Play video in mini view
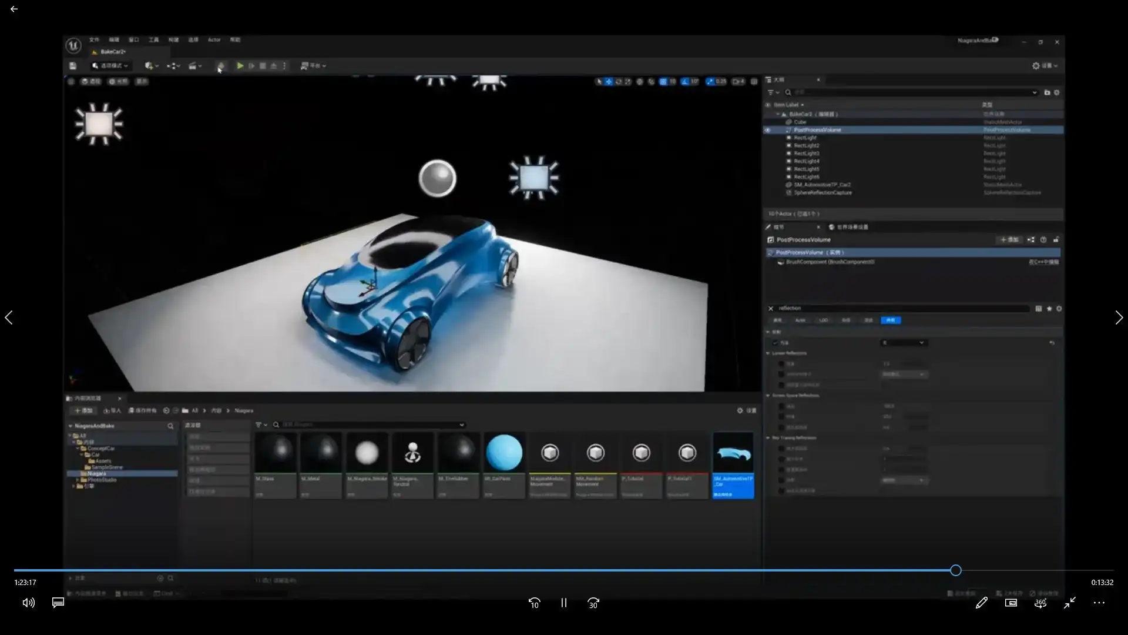 point(1010,603)
